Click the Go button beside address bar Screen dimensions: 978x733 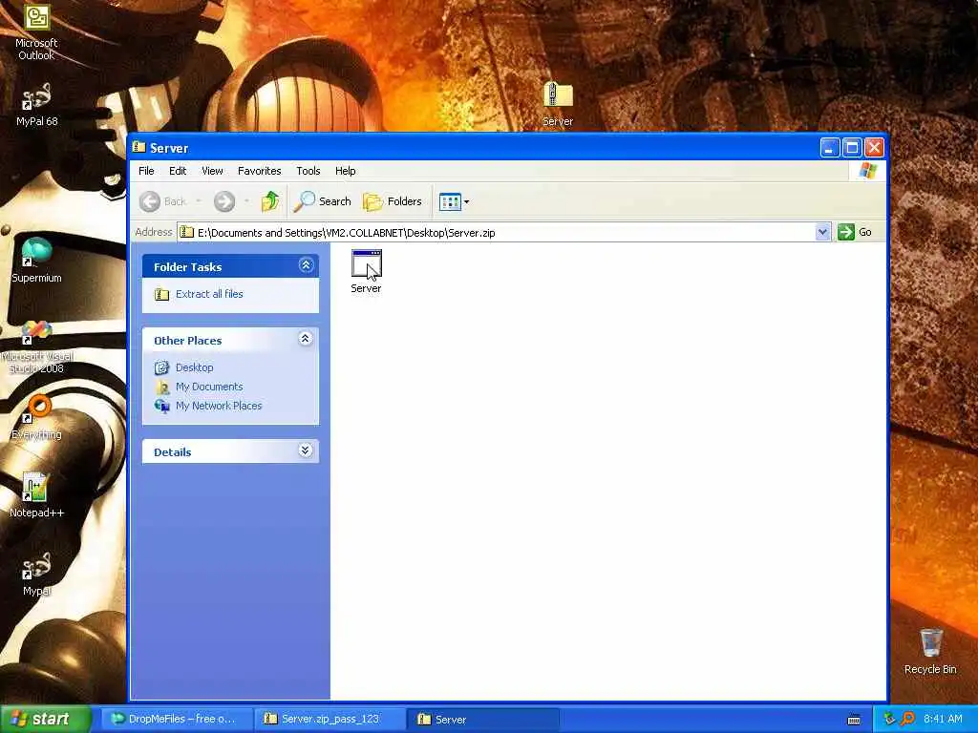coord(855,232)
